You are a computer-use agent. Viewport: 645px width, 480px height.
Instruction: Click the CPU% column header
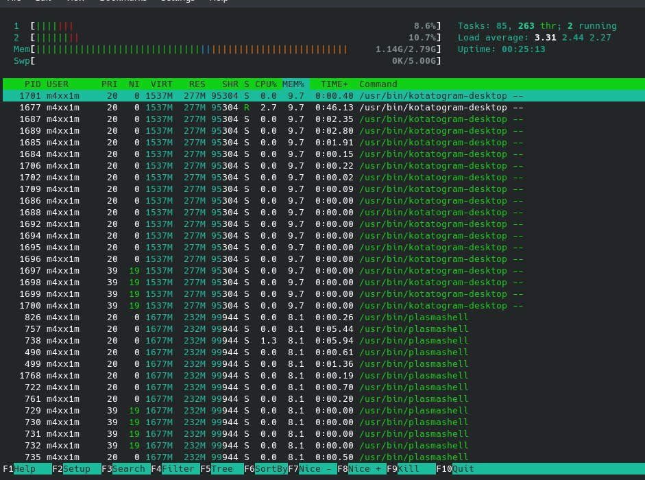click(x=266, y=84)
